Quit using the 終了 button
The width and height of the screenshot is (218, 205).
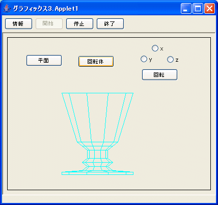coord(110,24)
